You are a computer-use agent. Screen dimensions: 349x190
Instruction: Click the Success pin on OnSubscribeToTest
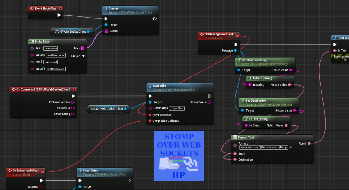point(41,187)
